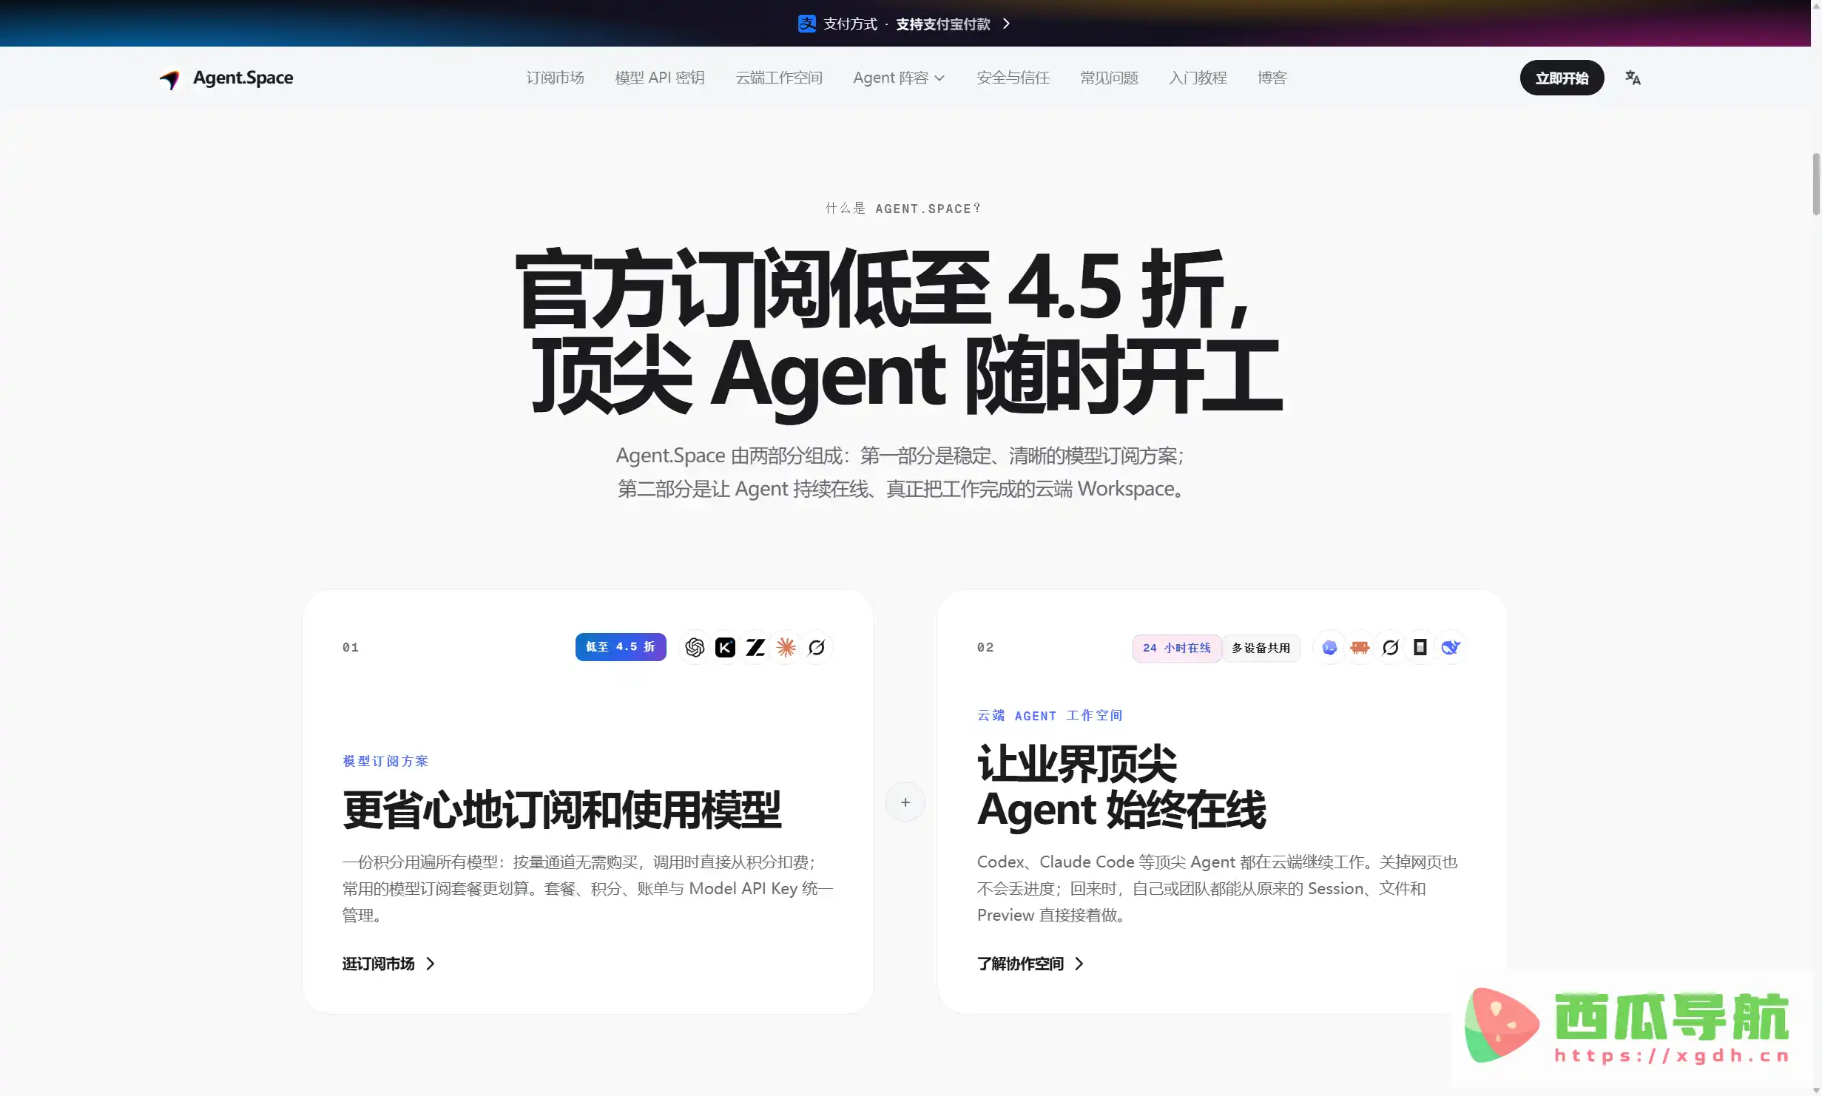Click the orange Claude starburst icon
The width and height of the screenshot is (1822, 1096).
pos(786,648)
